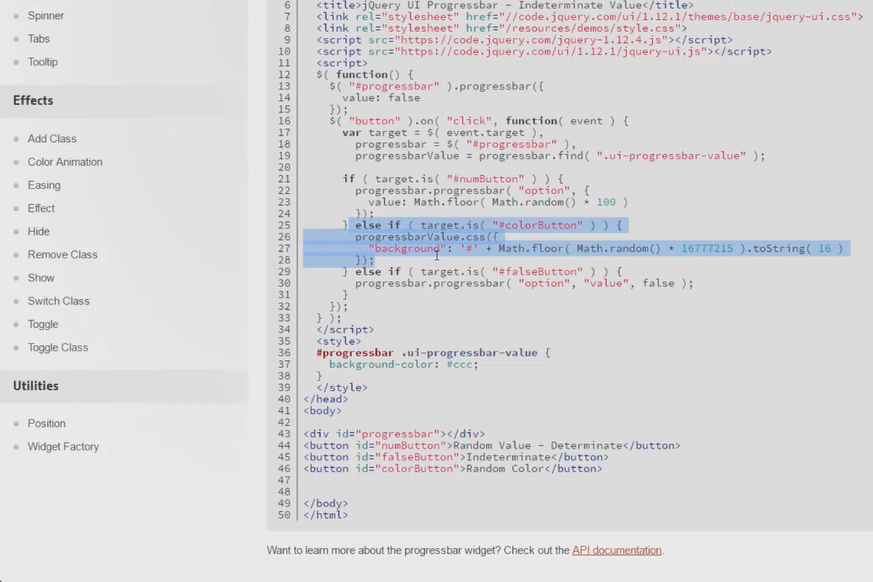Click the title text on line 6
The height and width of the screenshot is (582, 873).
pos(504,5)
